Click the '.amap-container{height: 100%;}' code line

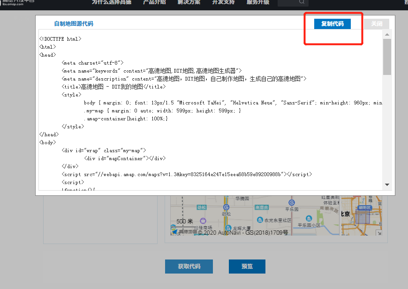pos(126,119)
